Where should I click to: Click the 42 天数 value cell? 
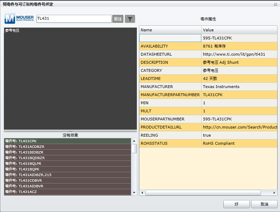(239, 79)
